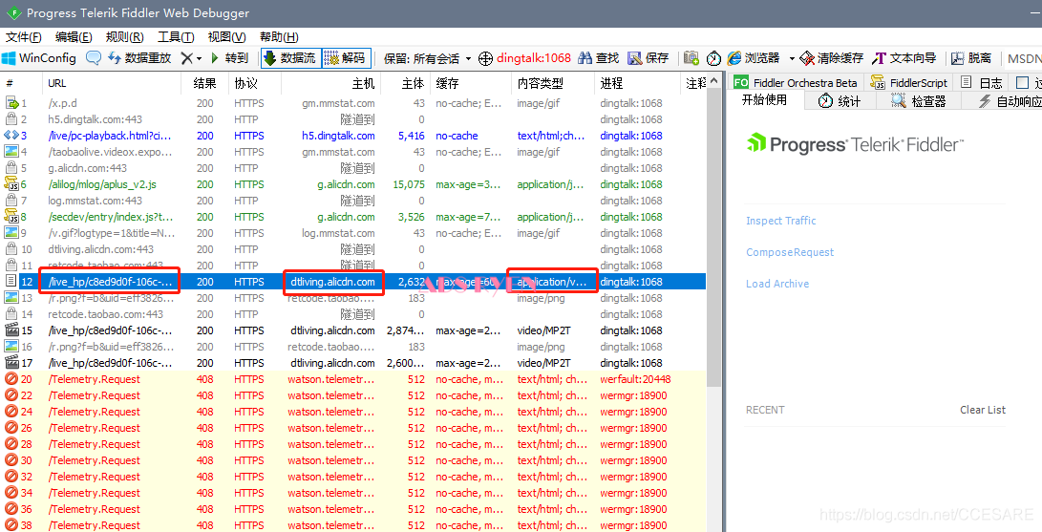This screenshot has height=532, width=1042.
Task: Select session 13 /r.png image icon
Action: (11, 298)
